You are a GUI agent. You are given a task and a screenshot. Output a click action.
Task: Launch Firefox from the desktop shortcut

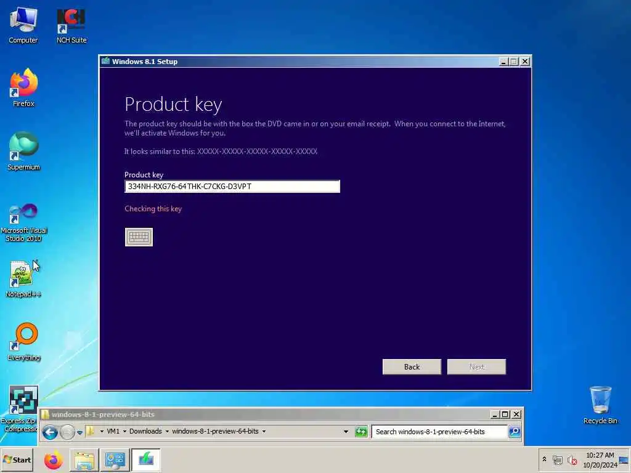tap(23, 88)
